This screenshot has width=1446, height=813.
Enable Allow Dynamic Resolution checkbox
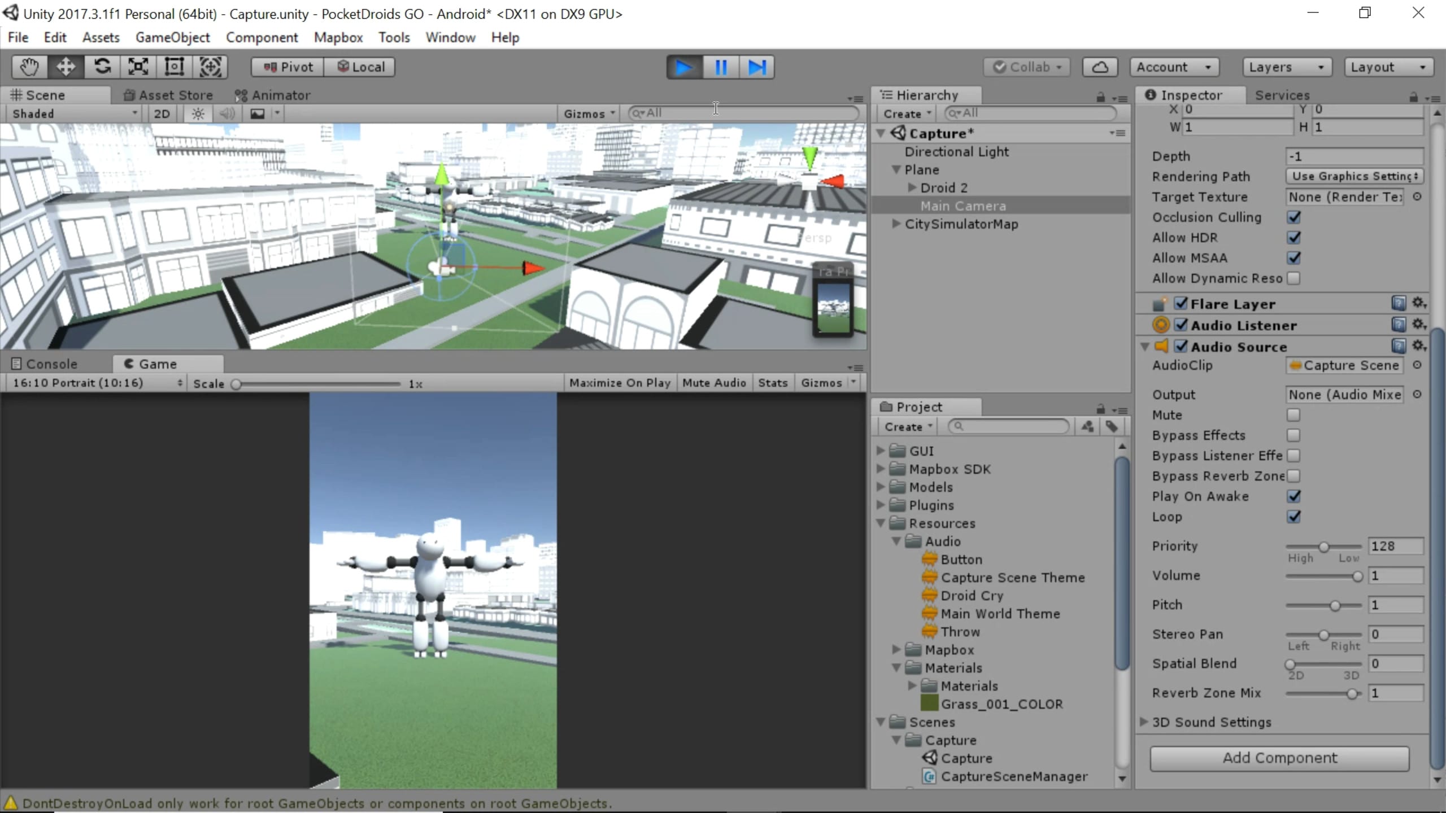(1293, 278)
